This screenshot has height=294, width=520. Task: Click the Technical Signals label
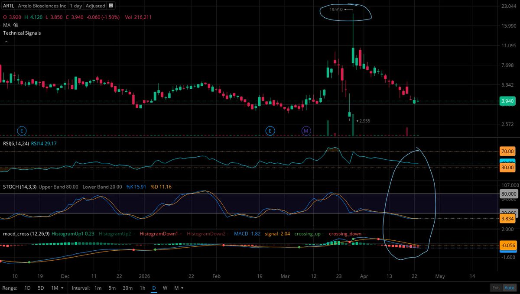click(x=22, y=33)
